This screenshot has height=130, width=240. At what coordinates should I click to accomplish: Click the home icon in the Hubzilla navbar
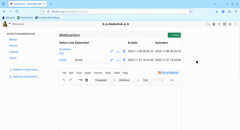tap(219, 24)
